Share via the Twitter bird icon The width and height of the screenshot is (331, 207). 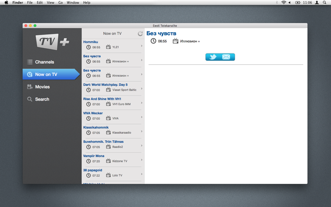coord(213,57)
